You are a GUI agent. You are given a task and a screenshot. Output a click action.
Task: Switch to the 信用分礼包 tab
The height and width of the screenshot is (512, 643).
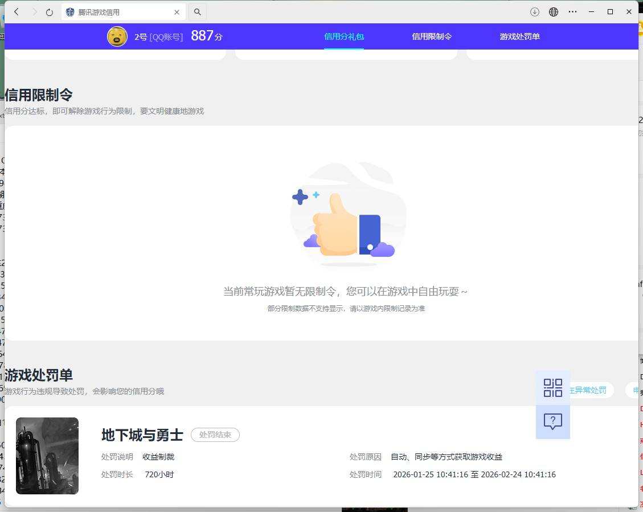[x=344, y=36]
